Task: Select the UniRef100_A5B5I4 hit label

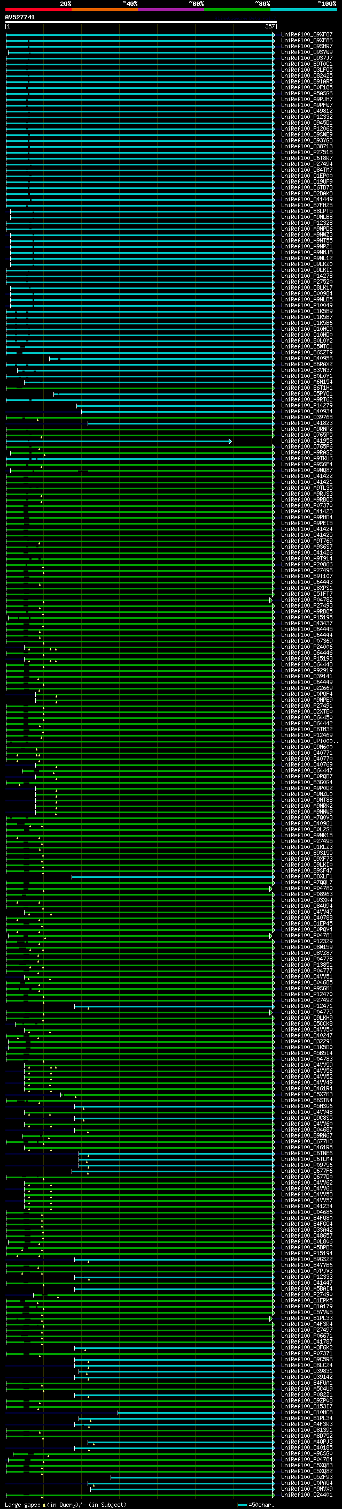Action: 307,1053
